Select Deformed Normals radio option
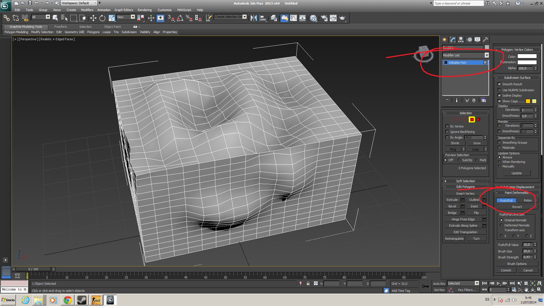 click(501, 225)
